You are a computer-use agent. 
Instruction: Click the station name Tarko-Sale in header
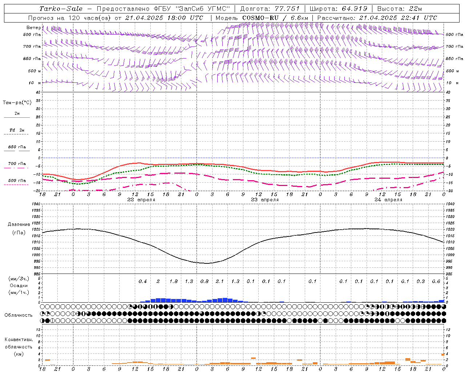[61, 9]
